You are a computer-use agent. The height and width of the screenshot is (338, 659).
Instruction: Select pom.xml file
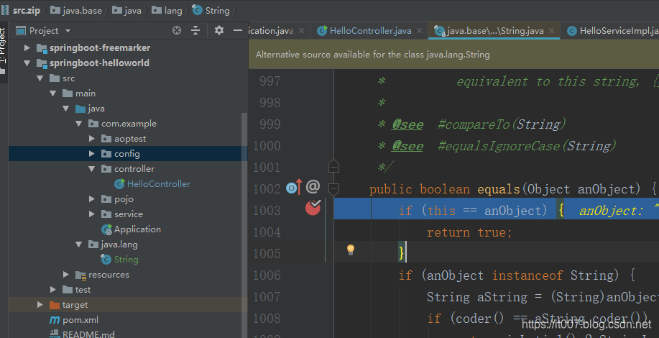[x=74, y=320]
